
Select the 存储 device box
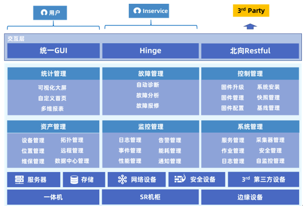click(x=84, y=180)
